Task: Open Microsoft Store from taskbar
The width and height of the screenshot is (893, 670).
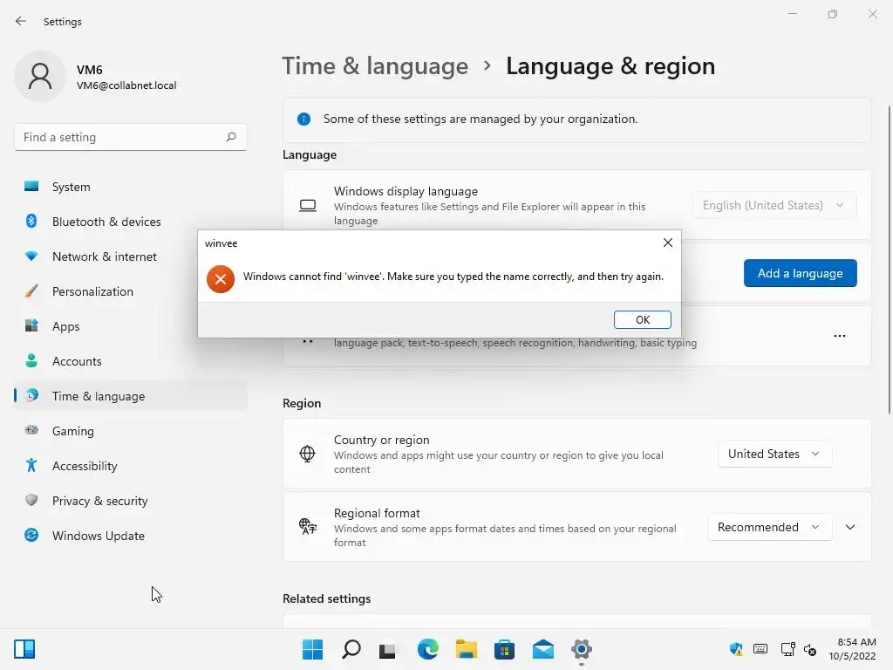Action: point(504,649)
